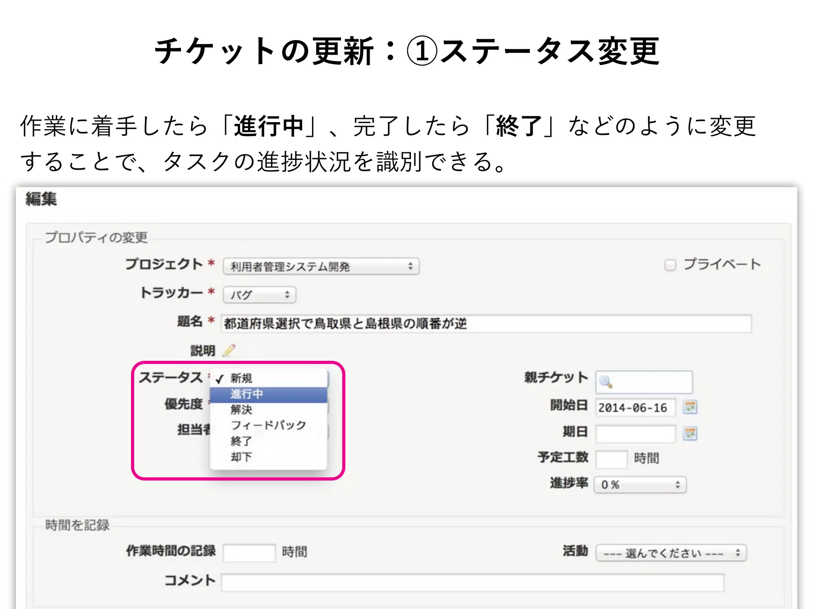Click the pencil icon next to 説明
The image size is (813, 609).
229,350
